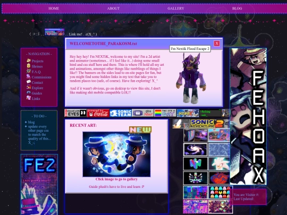287x215 pixels.
Task: Click the 'Last Updated:' text
Action: [x=243, y=199]
